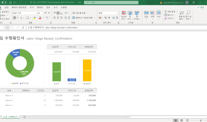Align text right icon
207x122 pixels.
tap(62, 17)
